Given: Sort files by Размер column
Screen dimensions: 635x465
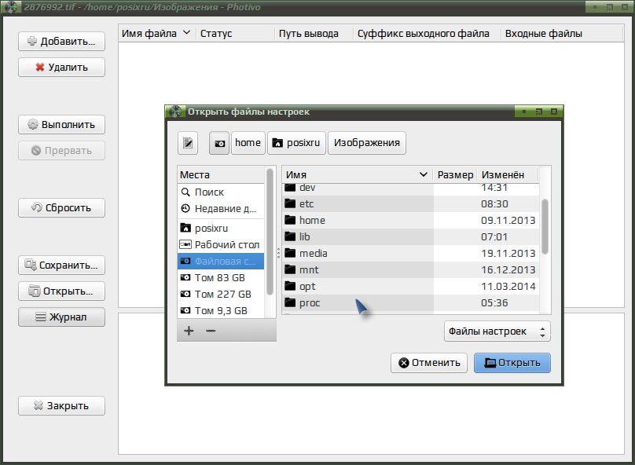Looking at the screenshot, I should point(455,175).
